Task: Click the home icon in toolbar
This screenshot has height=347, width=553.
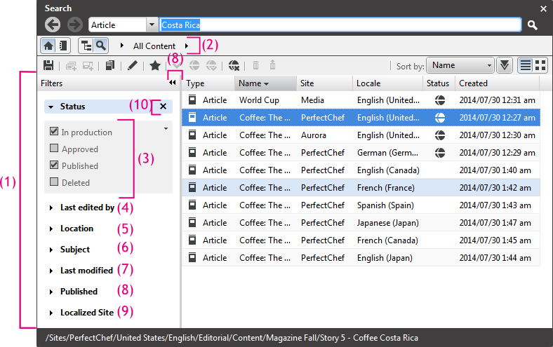Action: pyautogui.click(x=50, y=46)
